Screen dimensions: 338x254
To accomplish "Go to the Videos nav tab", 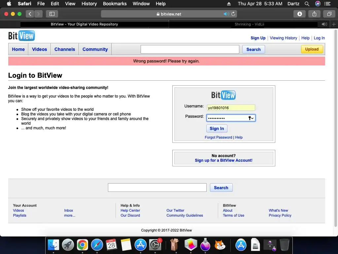I will pyautogui.click(x=40, y=49).
